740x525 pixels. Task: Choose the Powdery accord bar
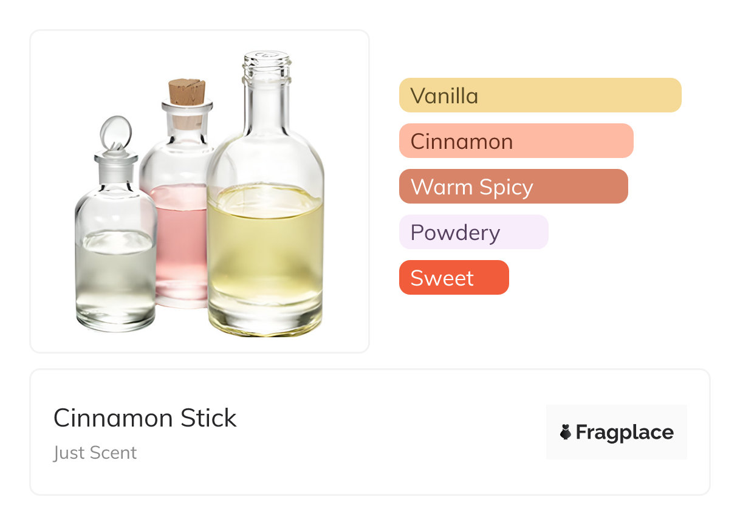(x=473, y=232)
